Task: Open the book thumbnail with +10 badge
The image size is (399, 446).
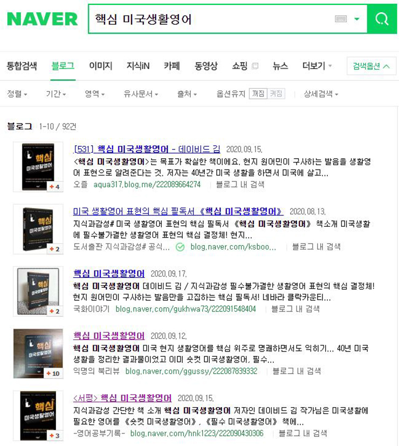Action: [38, 354]
